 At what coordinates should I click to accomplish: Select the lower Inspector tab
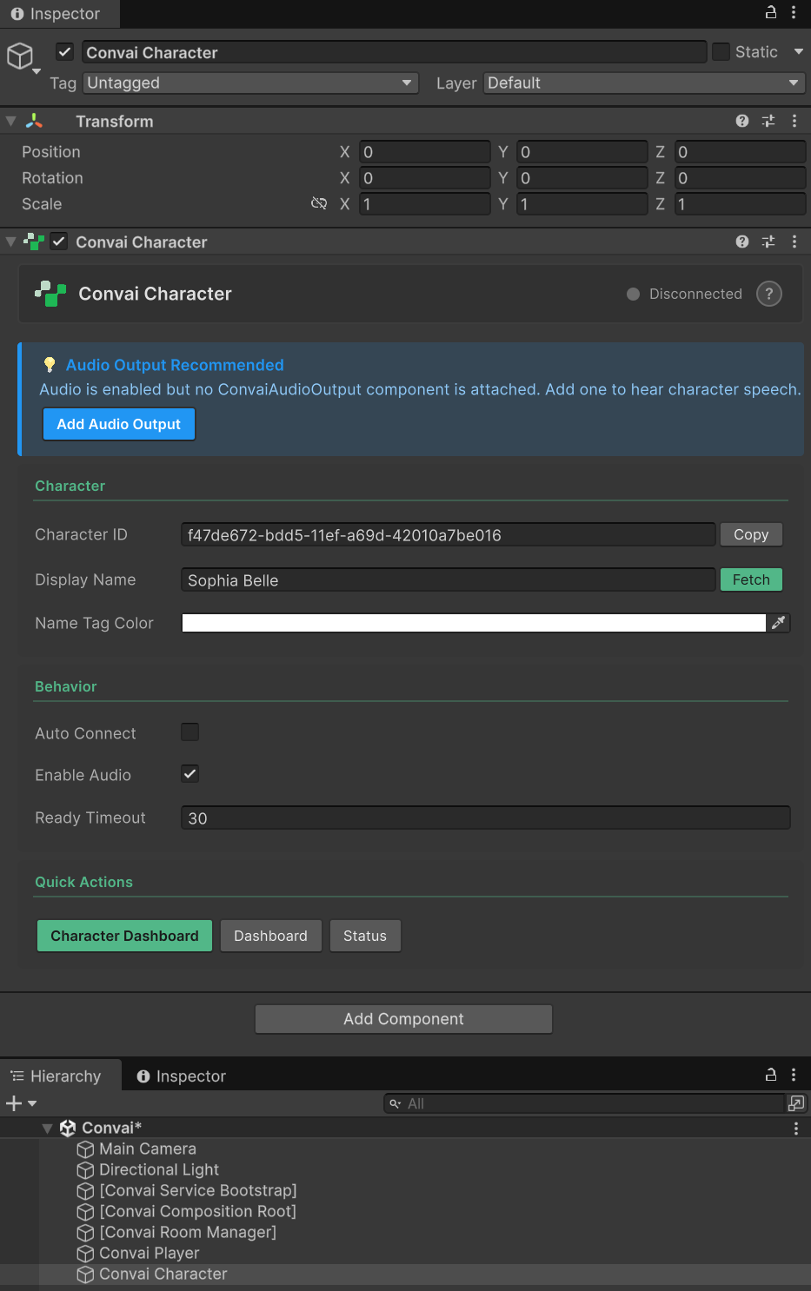pyautogui.click(x=182, y=1076)
